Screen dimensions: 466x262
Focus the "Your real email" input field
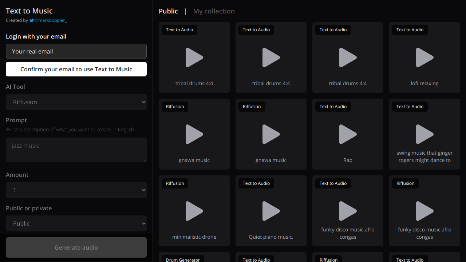click(76, 51)
